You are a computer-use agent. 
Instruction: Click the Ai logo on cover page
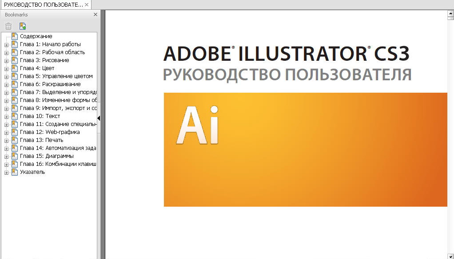click(197, 125)
